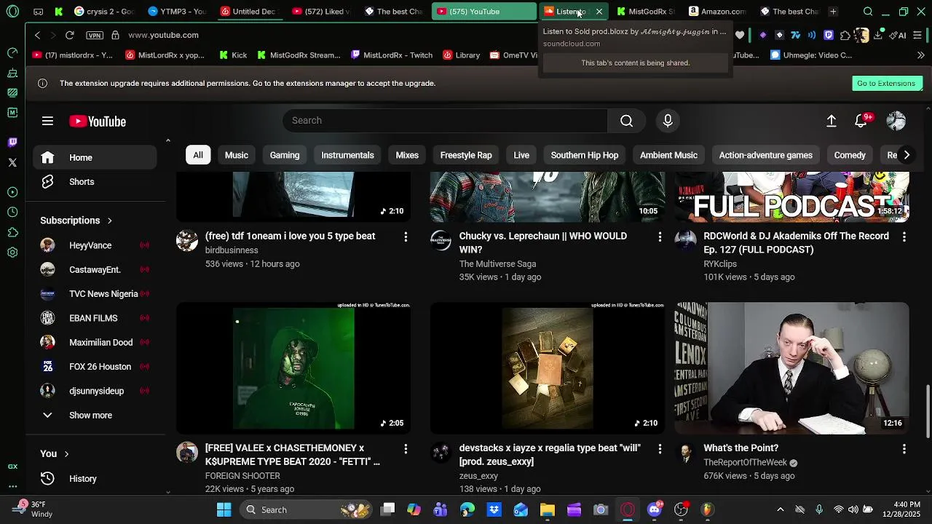This screenshot has width=932, height=524.
Task: Open the Kick bookmark
Action: [x=233, y=55]
